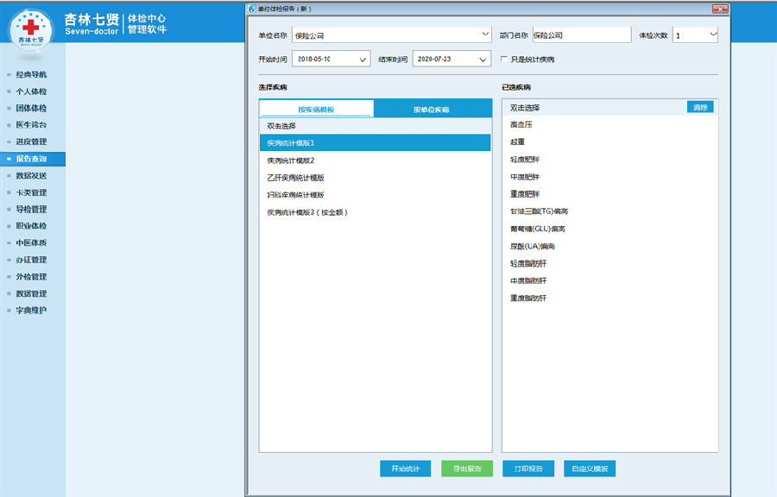The width and height of the screenshot is (777, 497).
Task: Toggle the 只是统计疾病 checkbox
Action: (x=505, y=60)
